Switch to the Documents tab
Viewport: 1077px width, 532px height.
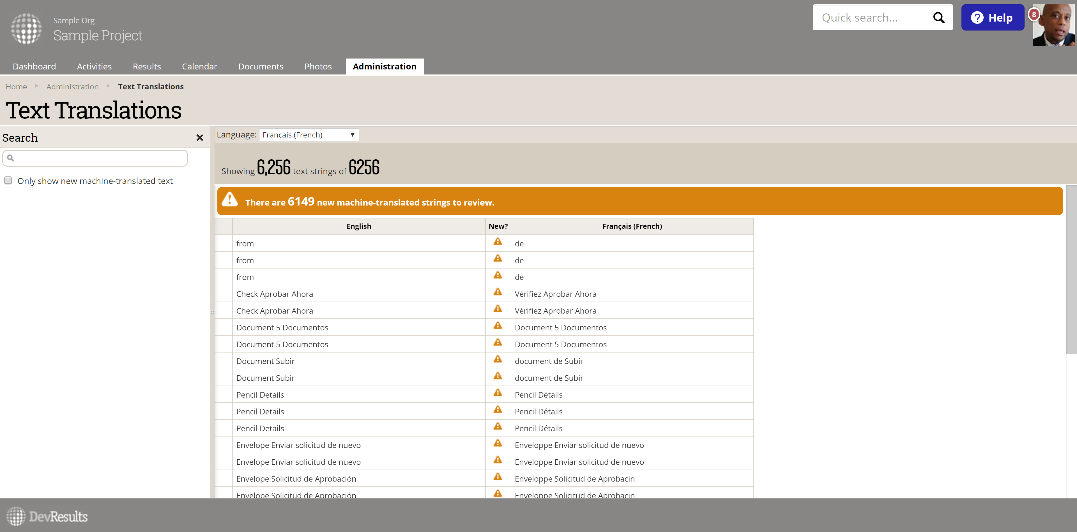coord(261,66)
